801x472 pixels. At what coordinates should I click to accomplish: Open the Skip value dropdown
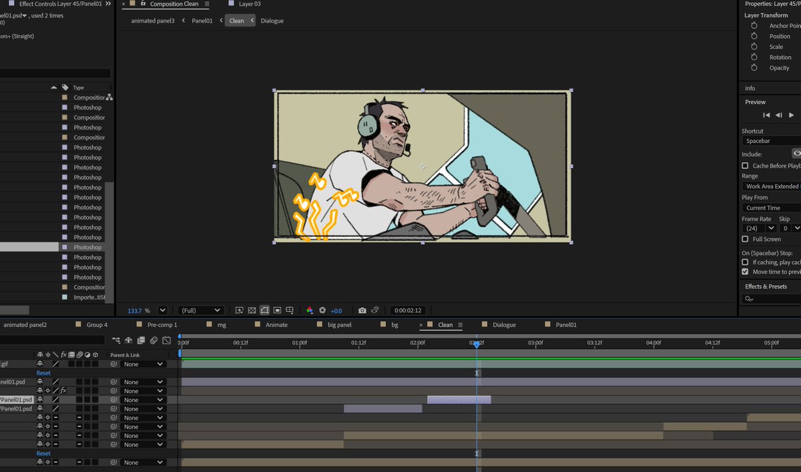pos(791,228)
